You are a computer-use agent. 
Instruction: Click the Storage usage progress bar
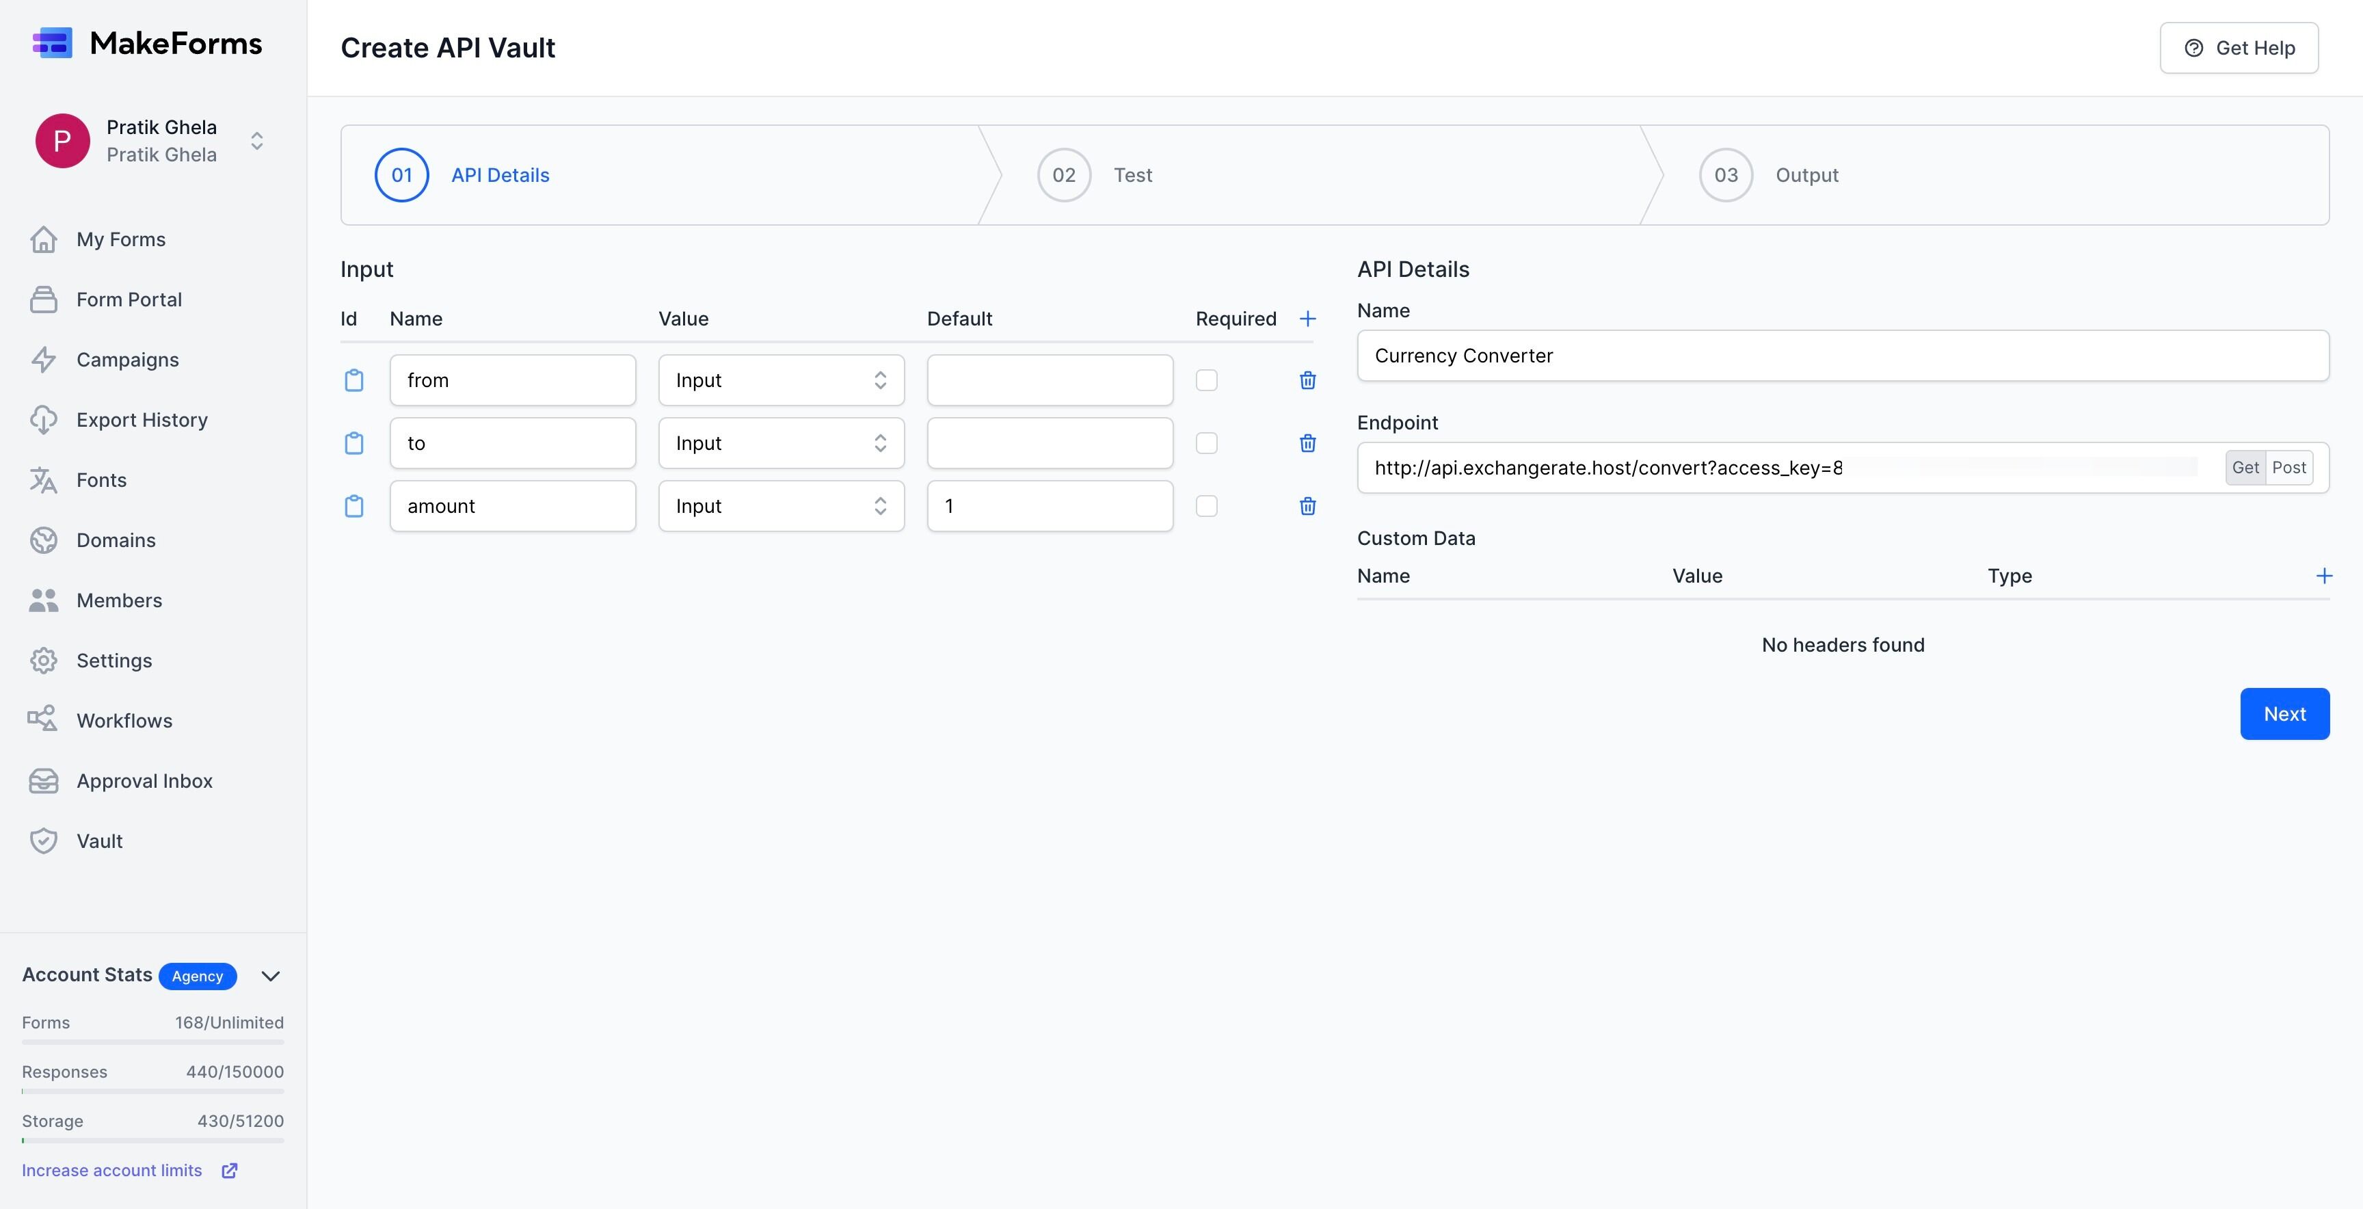click(153, 1140)
